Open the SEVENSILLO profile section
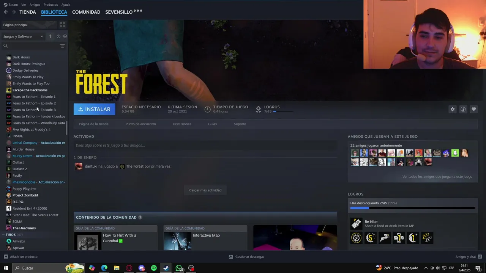 tap(123, 12)
